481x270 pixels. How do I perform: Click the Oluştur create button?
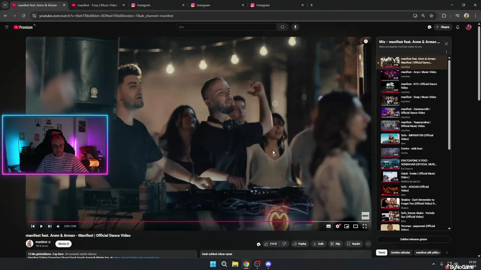coord(443,27)
